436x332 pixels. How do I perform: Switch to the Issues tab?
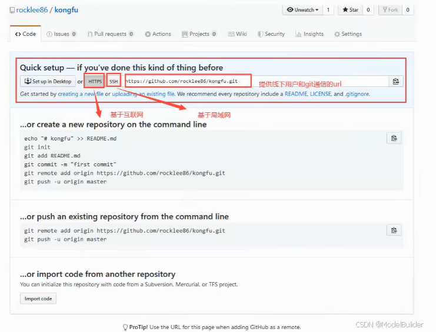point(61,34)
